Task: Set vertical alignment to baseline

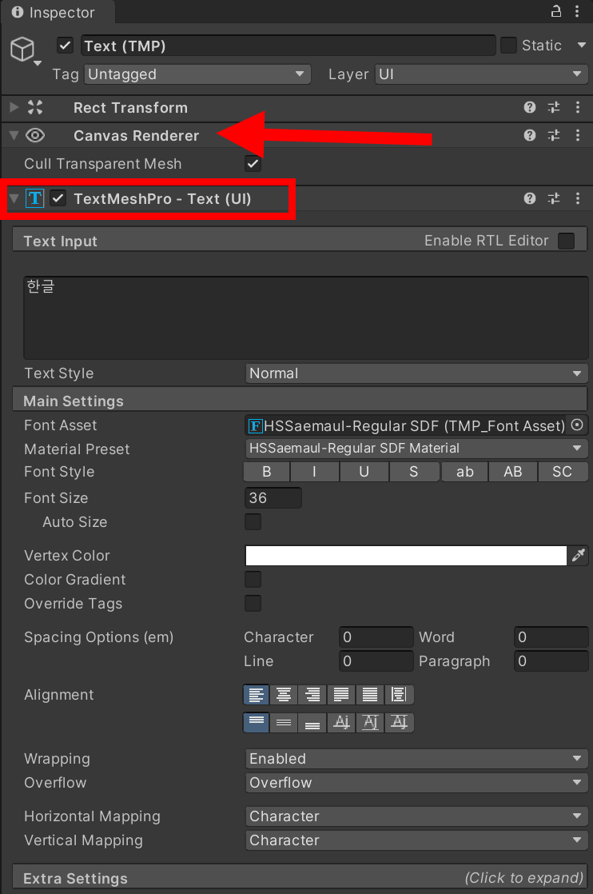Action: pyautogui.click(x=341, y=722)
